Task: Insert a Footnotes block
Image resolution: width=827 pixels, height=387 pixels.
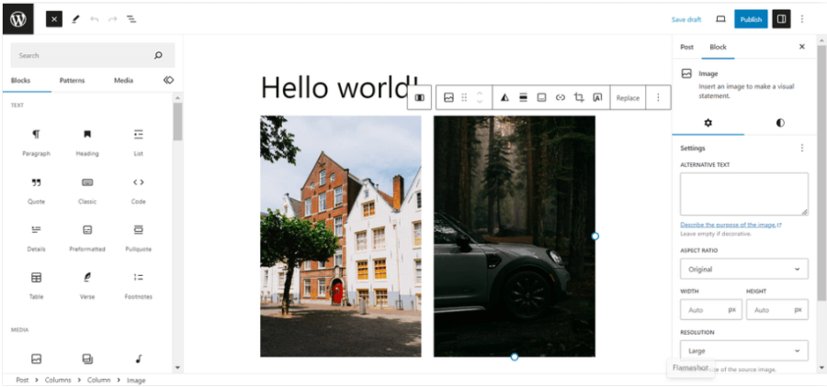Action: tap(138, 286)
